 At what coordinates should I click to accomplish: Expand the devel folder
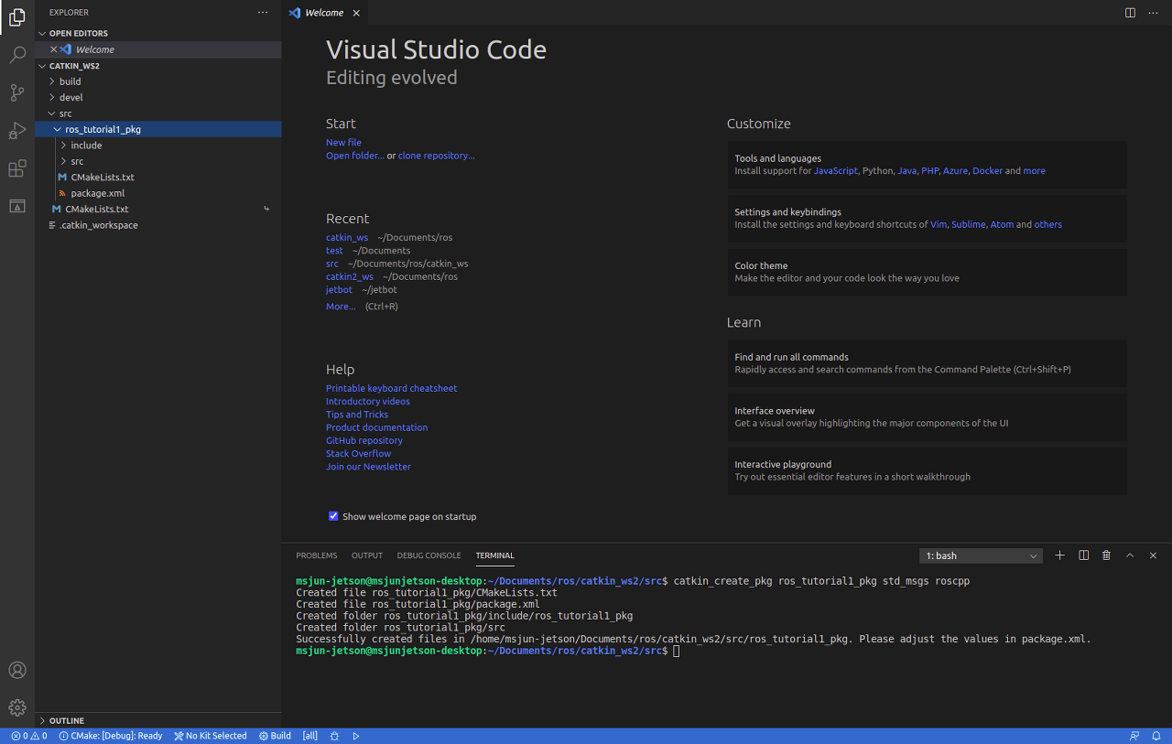pos(157,97)
